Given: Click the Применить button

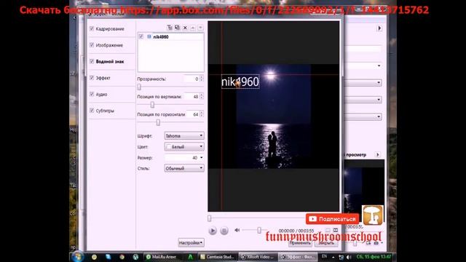Looking at the screenshot, I should (300, 243).
